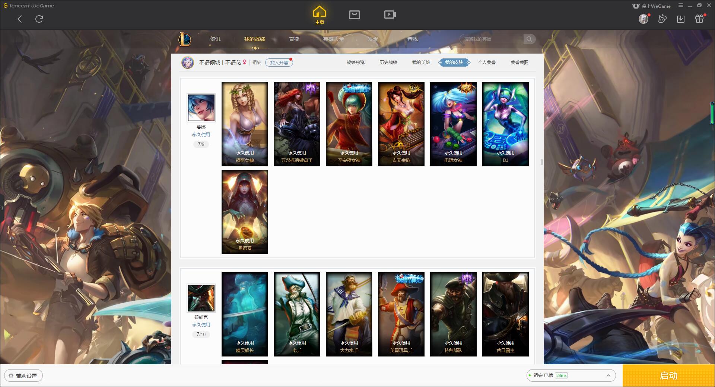
Task: Open the 奥德赛 skin card
Action: coord(245,212)
